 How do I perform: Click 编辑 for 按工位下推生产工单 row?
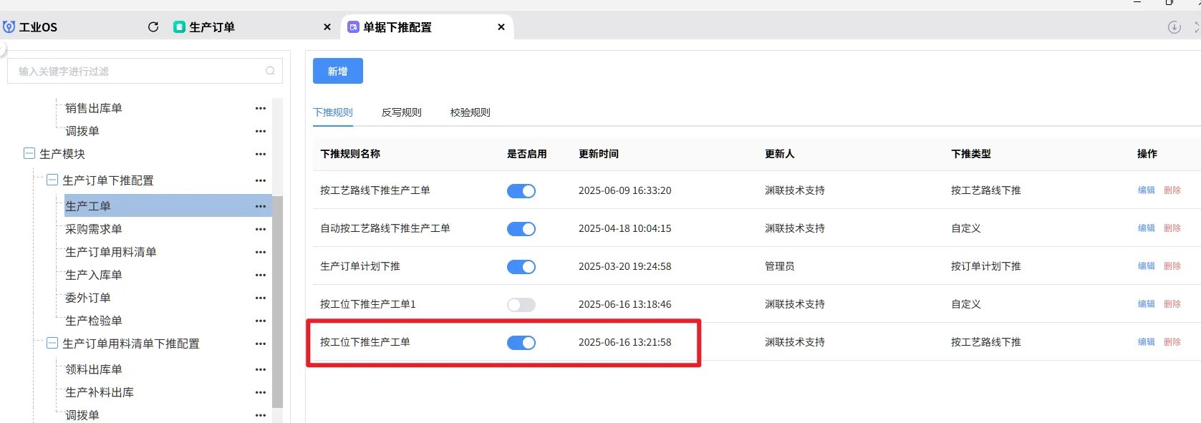[1146, 342]
